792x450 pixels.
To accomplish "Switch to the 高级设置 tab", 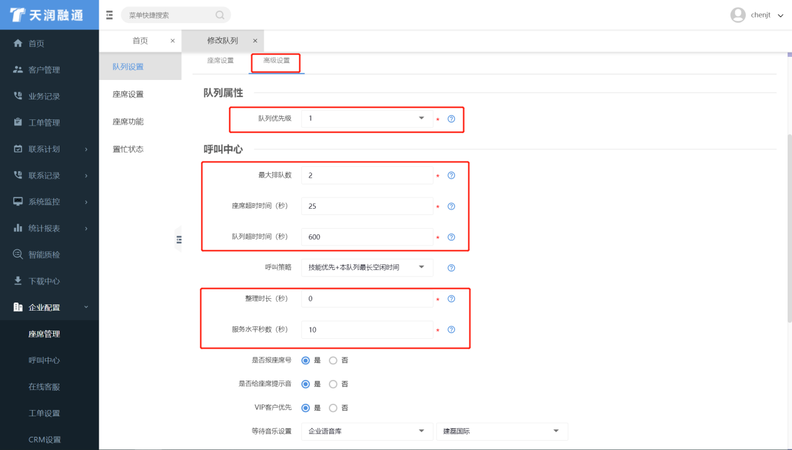I will point(276,61).
